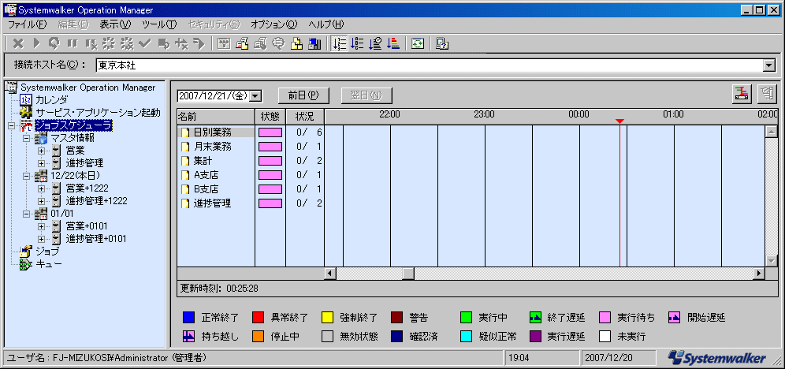Expand the 進捗管理+0101 node

(x=42, y=238)
